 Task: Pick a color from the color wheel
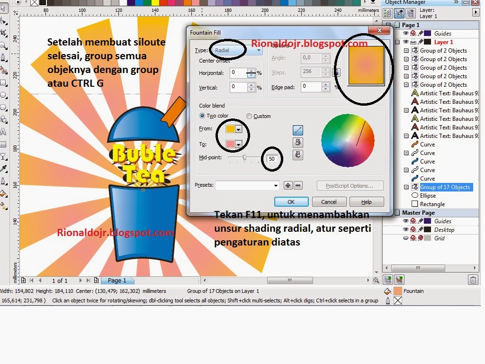pyautogui.click(x=349, y=141)
